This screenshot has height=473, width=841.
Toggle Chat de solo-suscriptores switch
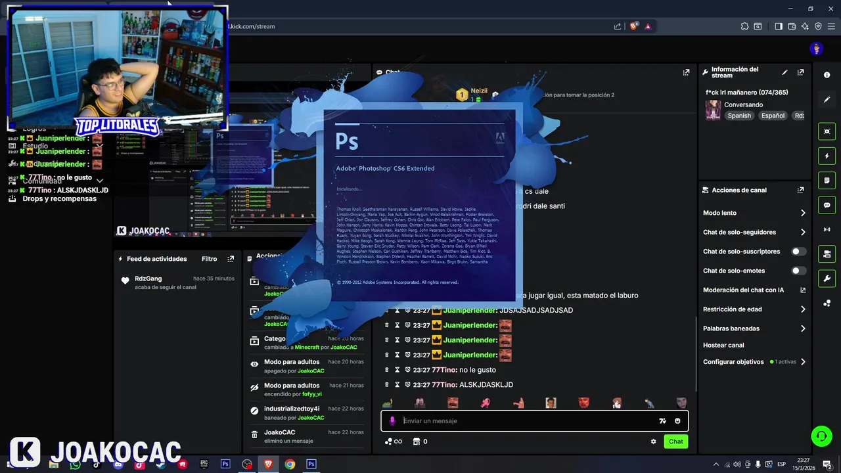(798, 252)
